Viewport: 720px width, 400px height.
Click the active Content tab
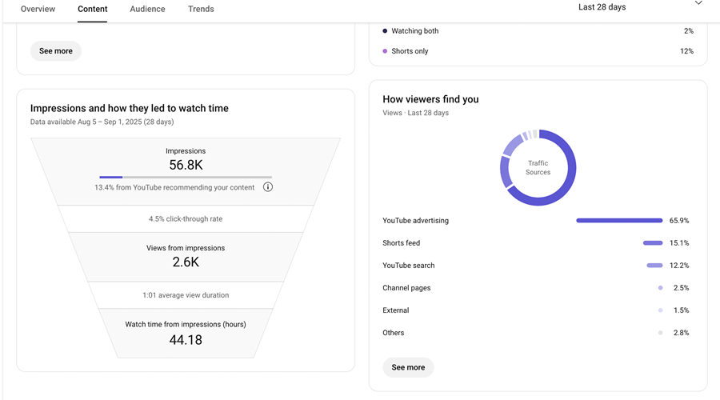click(x=93, y=10)
